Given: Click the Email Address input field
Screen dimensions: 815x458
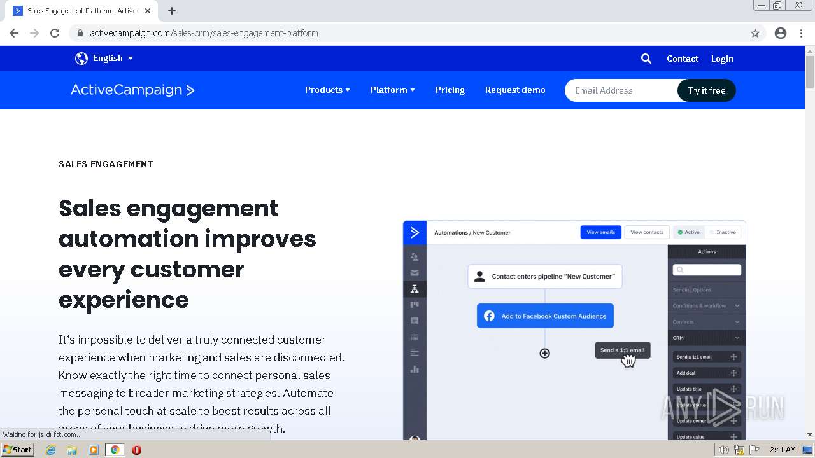Looking at the screenshot, I should point(621,90).
